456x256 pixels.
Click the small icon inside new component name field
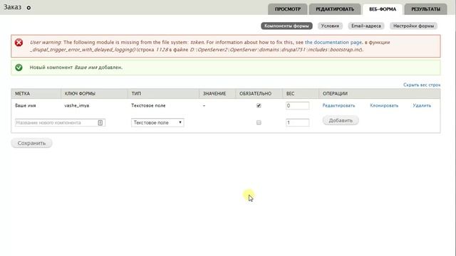click(x=100, y=123)
